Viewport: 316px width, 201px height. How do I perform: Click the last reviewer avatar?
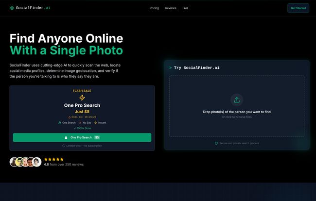[x=36, y=162]
